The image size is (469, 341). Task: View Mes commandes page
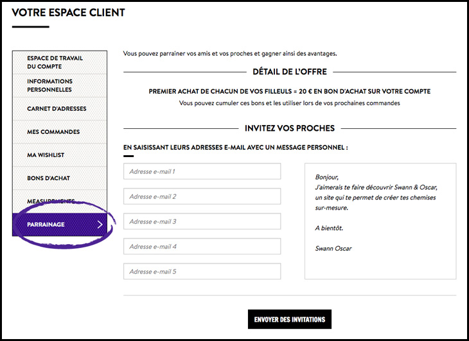point(53,132)
